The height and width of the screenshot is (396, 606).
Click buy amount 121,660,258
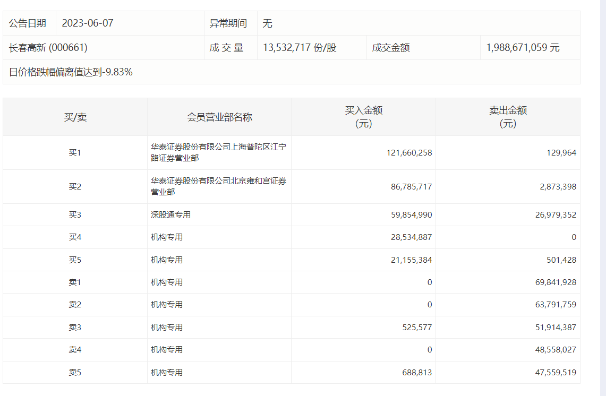[x=409, y=152]
